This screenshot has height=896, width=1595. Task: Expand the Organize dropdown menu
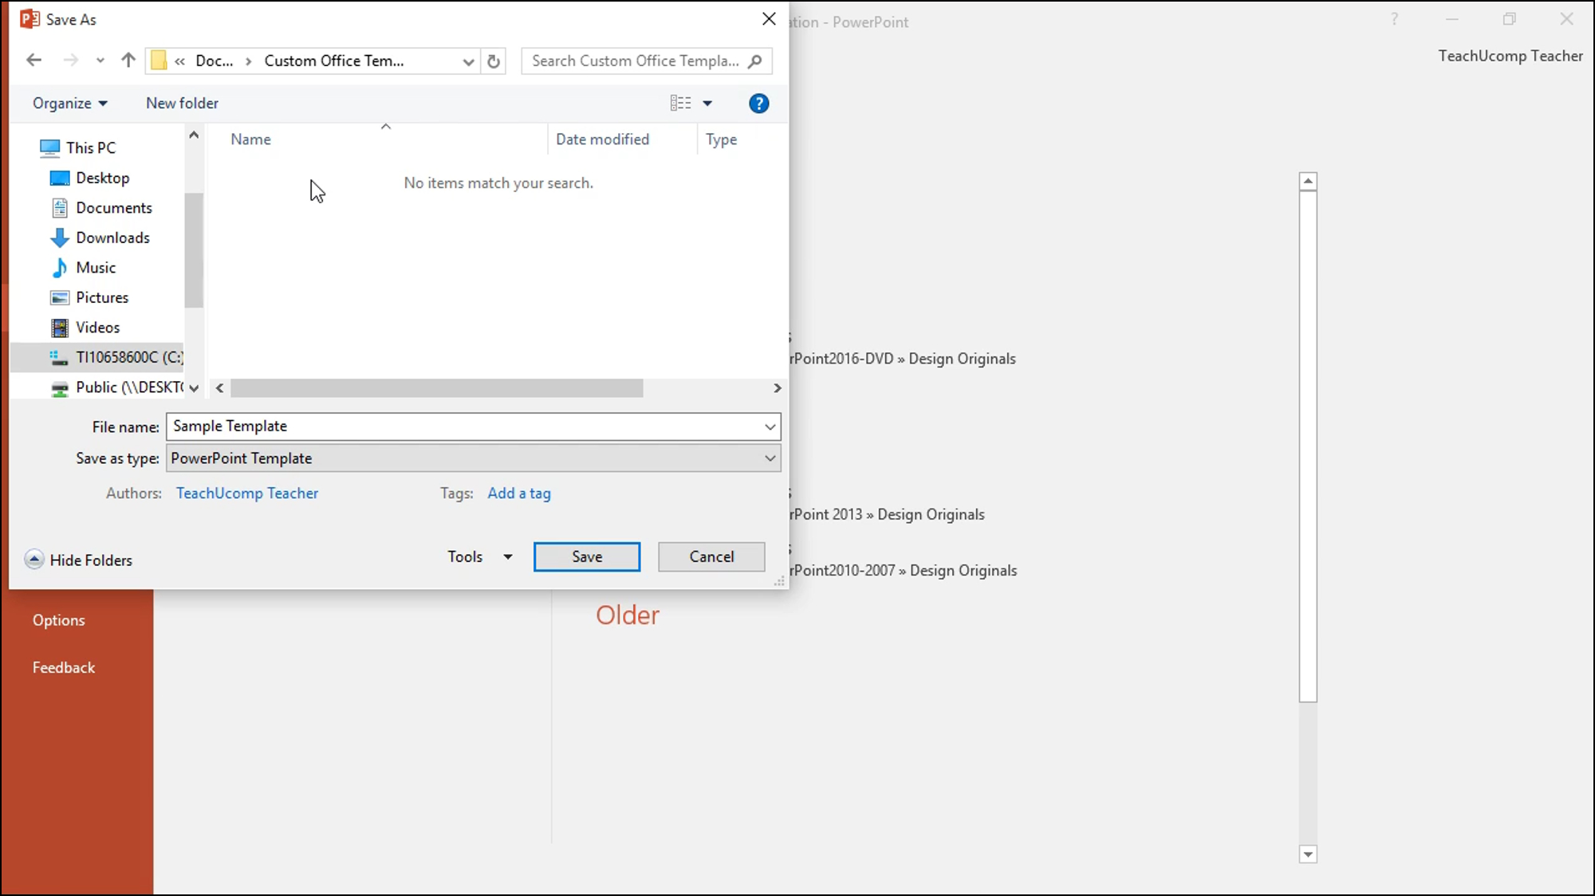pos(69,103)
